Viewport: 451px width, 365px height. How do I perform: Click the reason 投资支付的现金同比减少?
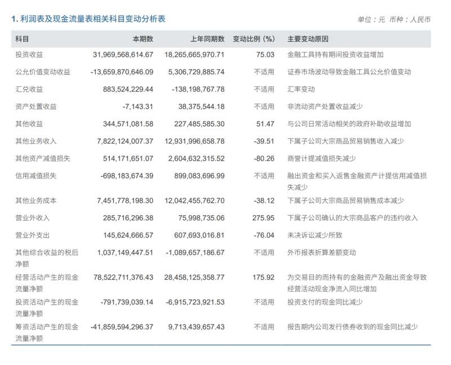[x=325, y=302]
